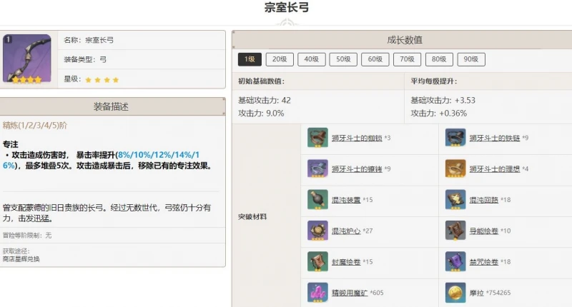Follow the 封魔绘卷 material link

coord(346,262)
